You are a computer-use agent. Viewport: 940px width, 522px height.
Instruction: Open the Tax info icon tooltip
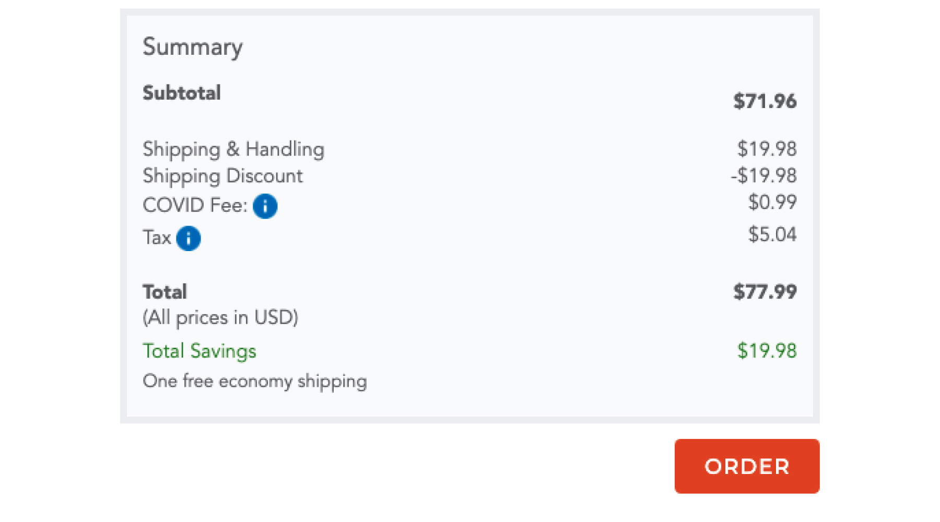pos(189,239)
